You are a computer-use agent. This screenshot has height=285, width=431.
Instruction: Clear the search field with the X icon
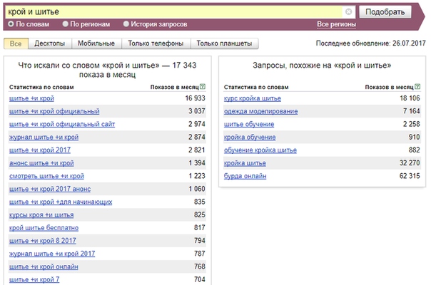coord(348,12)
